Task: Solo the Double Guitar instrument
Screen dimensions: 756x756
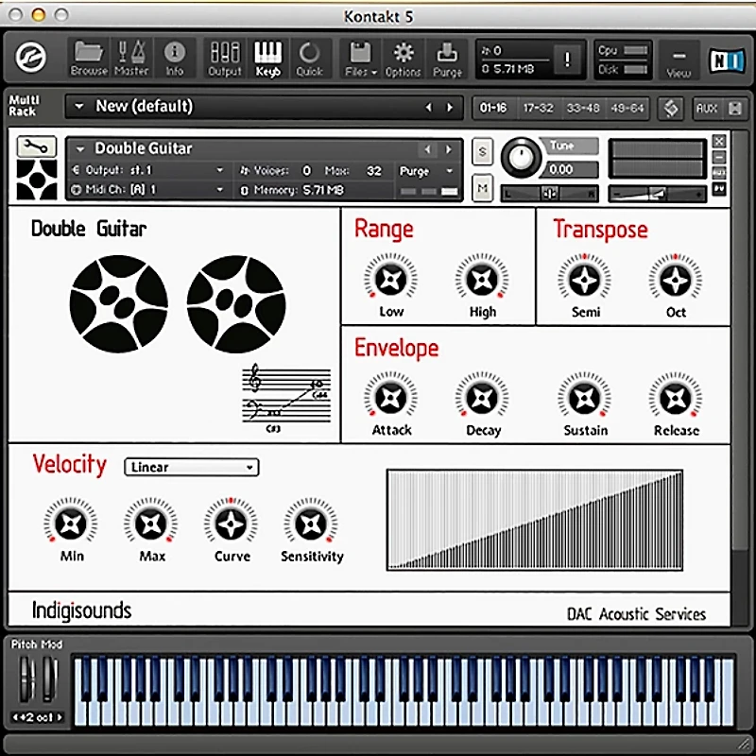Action: [481, 151]
